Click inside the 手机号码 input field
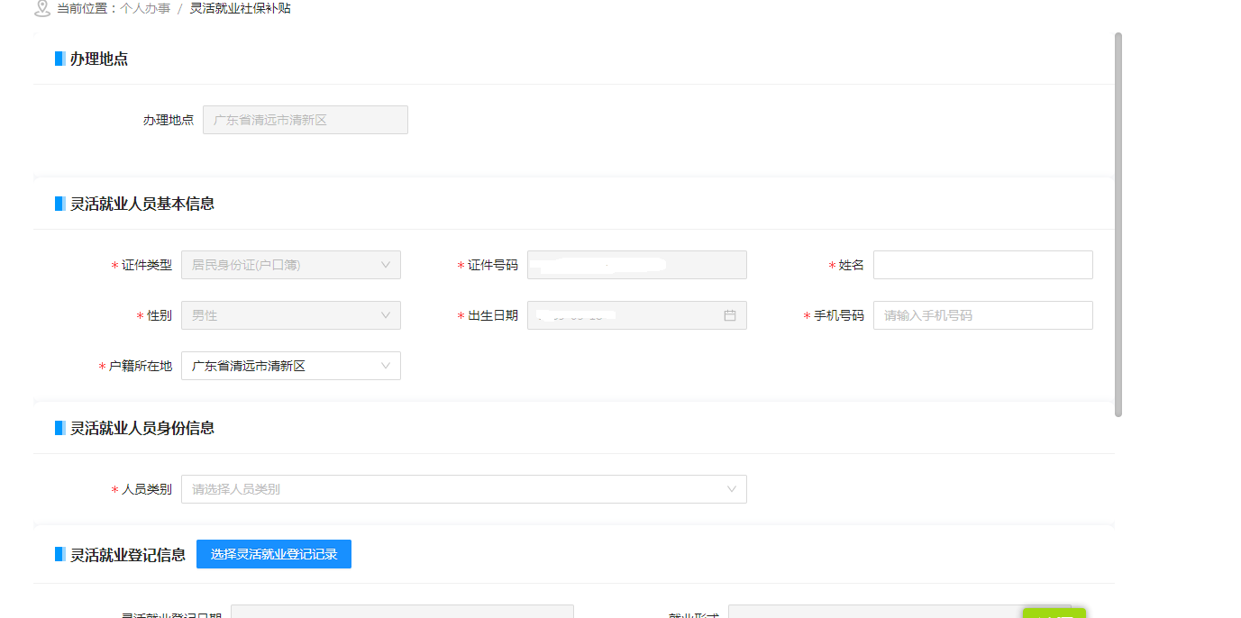 pos(982,315)
